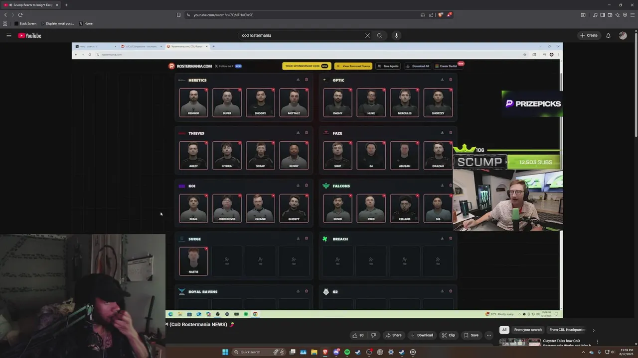
Task: Open Spotify from the taskbar
Action: 347,352
